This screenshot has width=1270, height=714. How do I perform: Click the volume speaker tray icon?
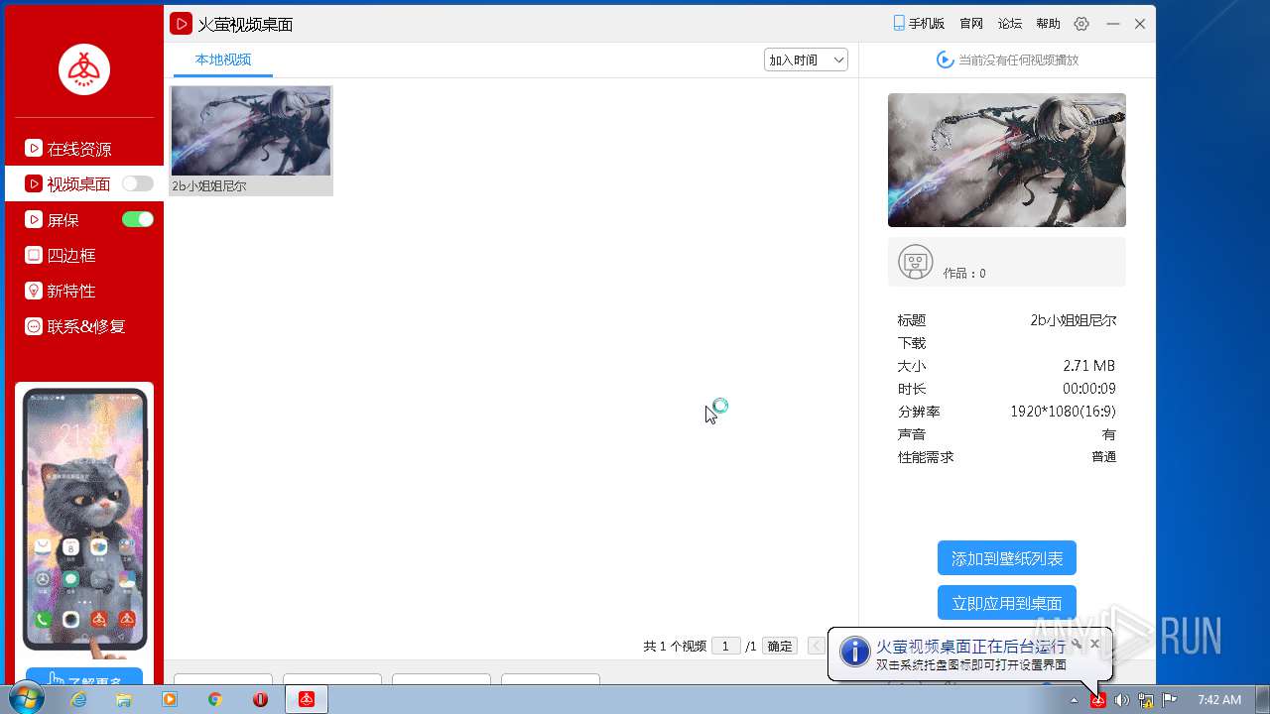pyautogui.click(x=1122, y=700)
